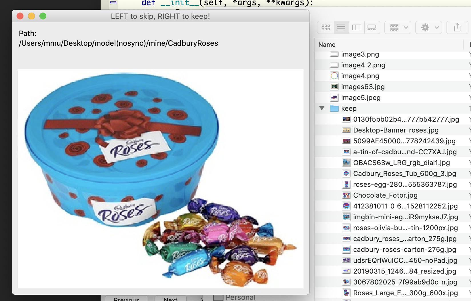
Task: Click thumbnail icon of Cadbury_Roses_Tub_600g_3.jpg
Action: click(346, 174)
